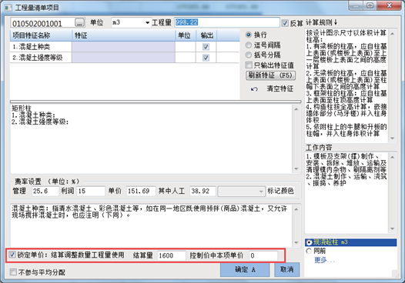Select the 现浇砼柱 m3 list item
Screen dimensions: 405x283
point(351,242)
